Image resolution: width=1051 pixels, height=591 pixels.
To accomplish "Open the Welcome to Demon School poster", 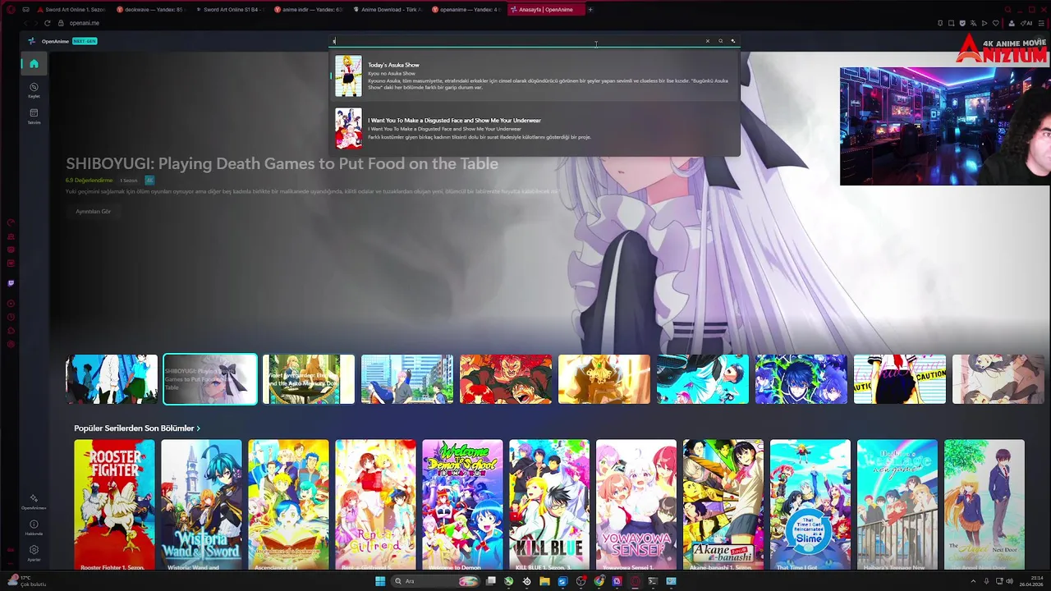I will tap(462, 504).
